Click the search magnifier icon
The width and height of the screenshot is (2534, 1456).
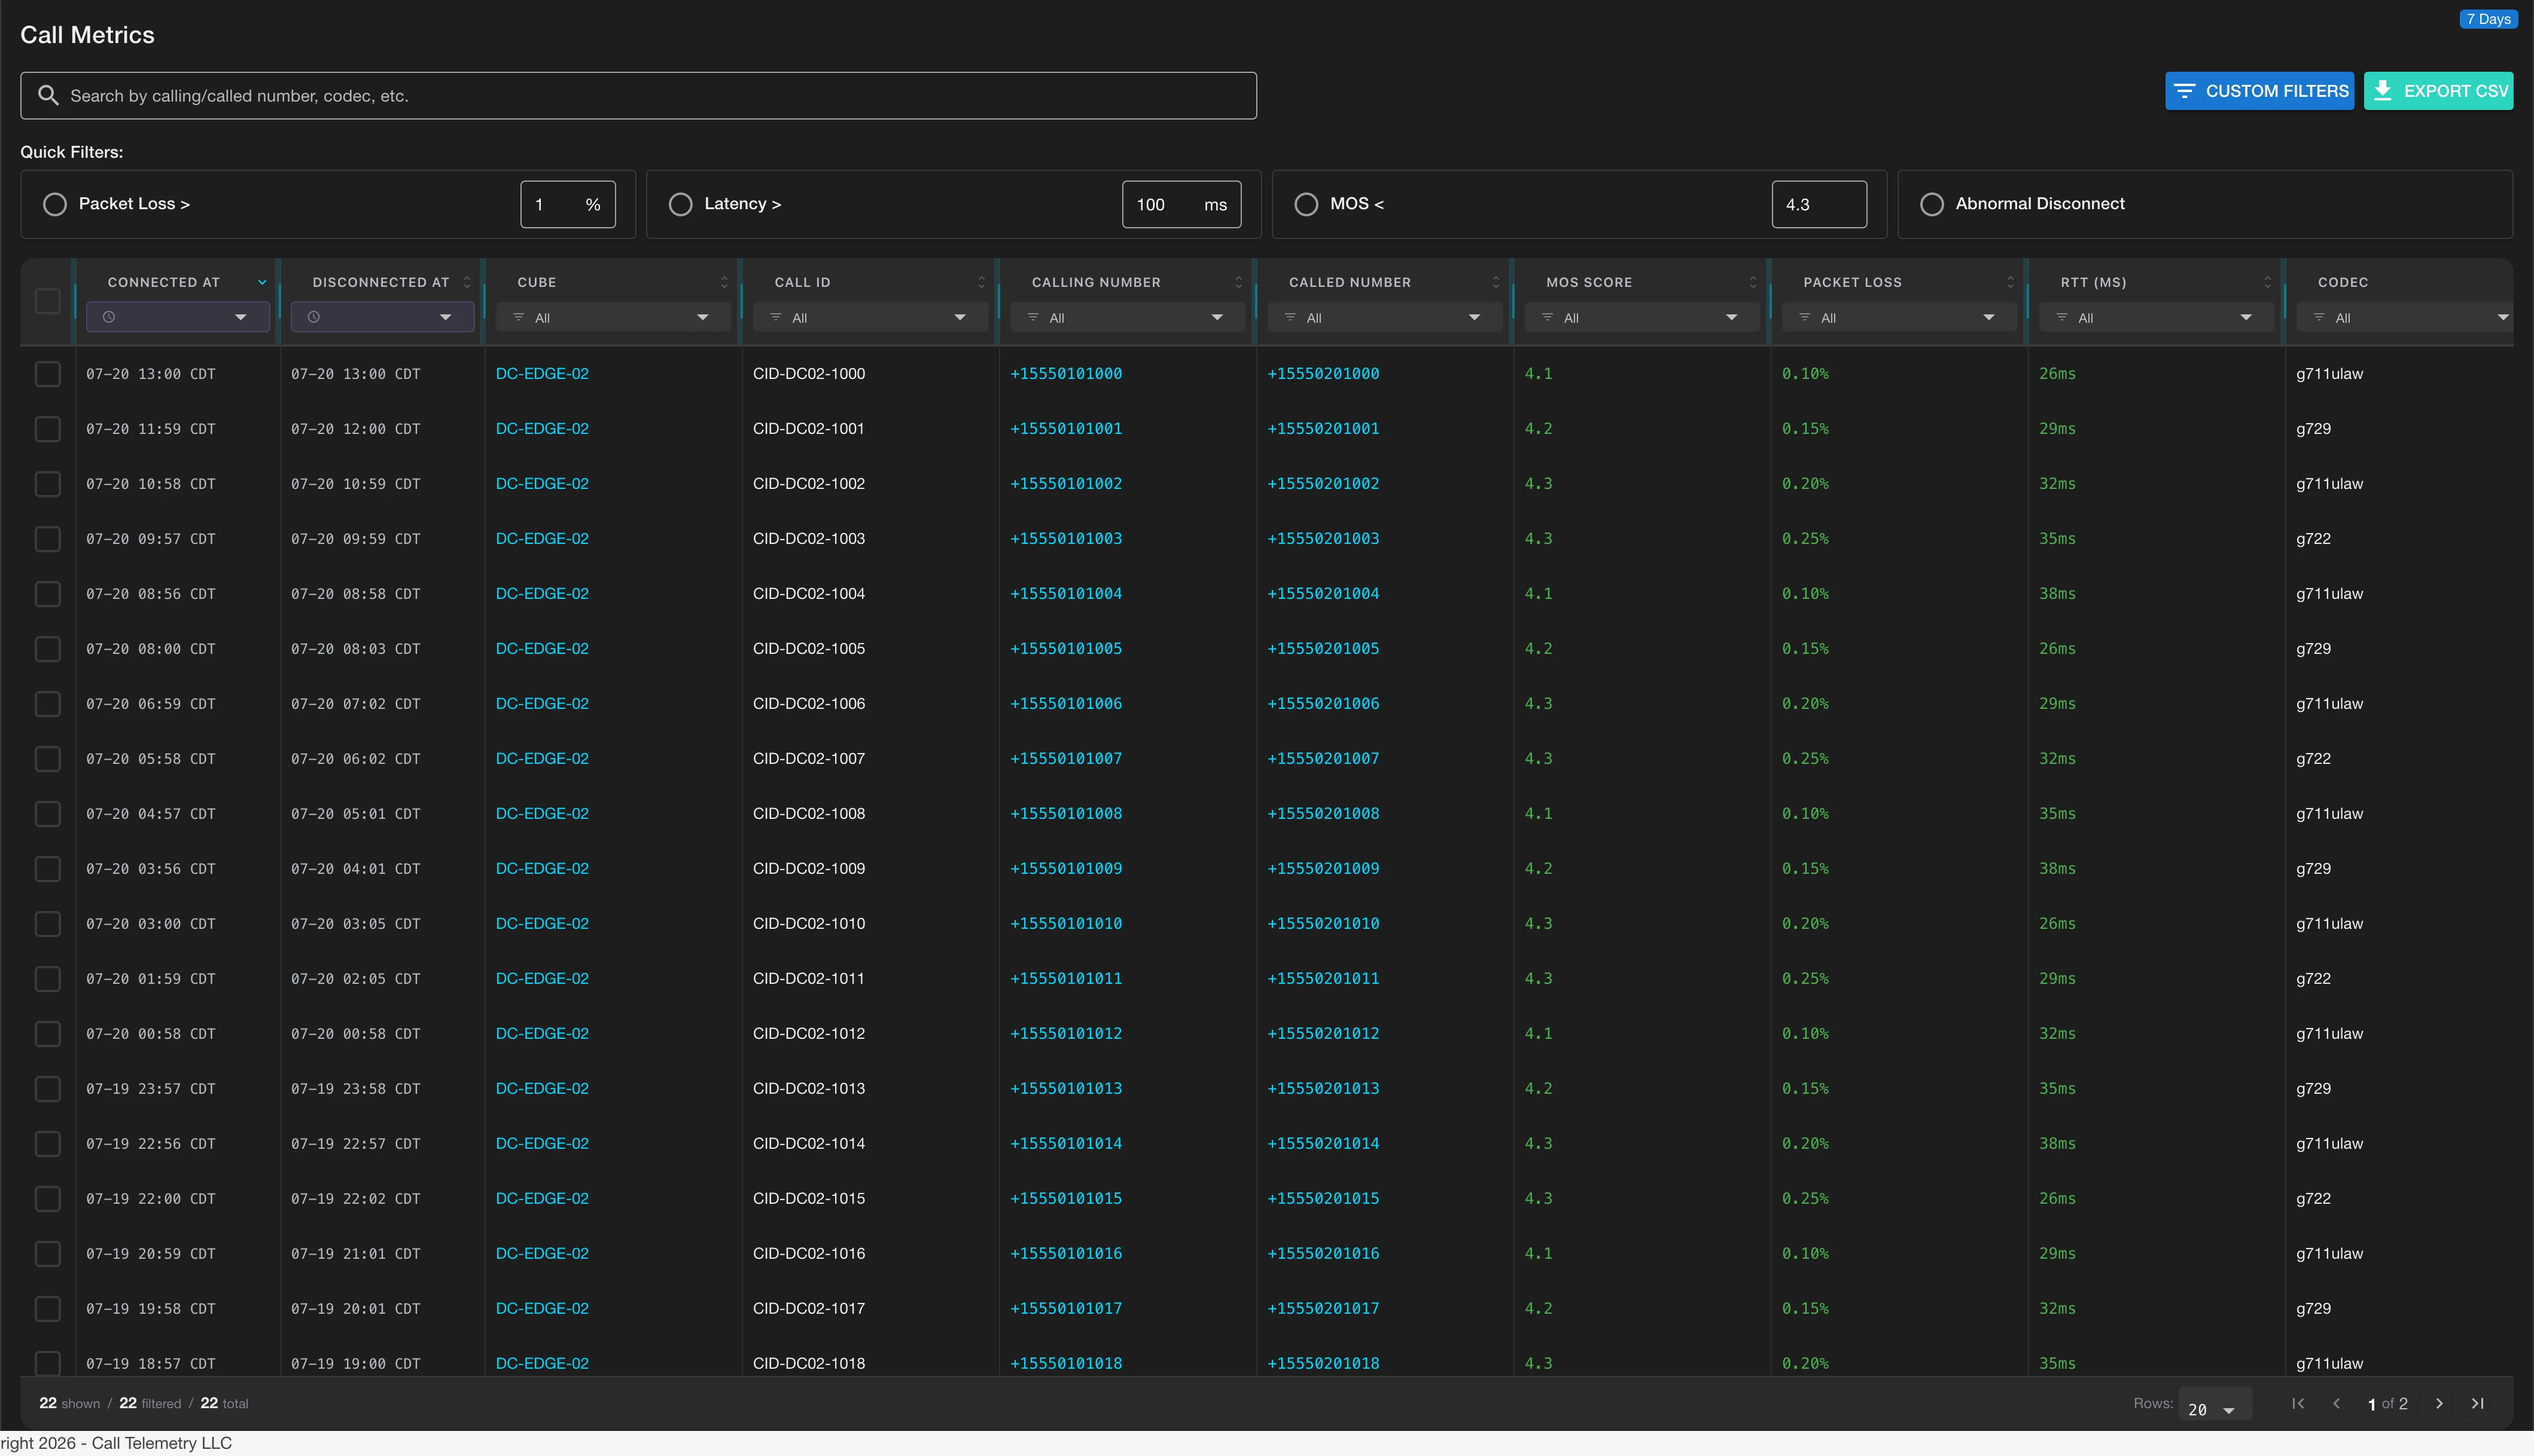point(48,95)
